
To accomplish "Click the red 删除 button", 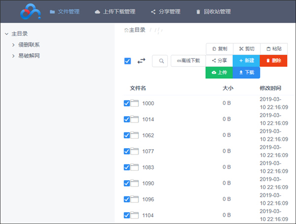I will pyautogui.click(x=273, y=61).
